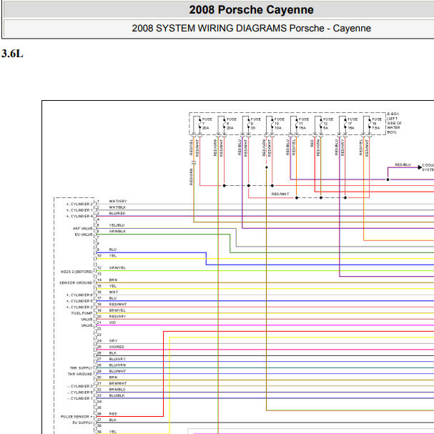Click the Fuse 17 symbol in E-box
This screenshot has width=434, height=434.
point(345,124)
